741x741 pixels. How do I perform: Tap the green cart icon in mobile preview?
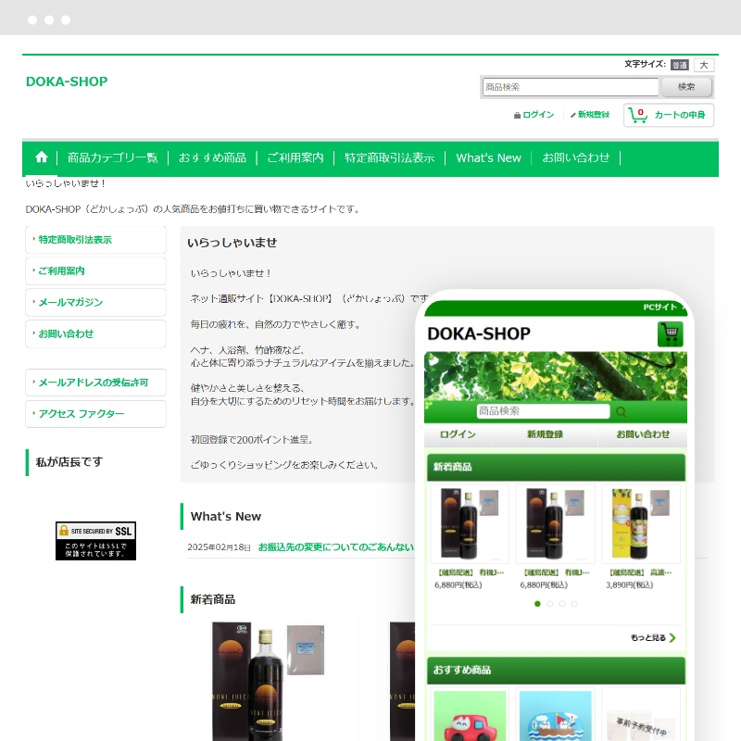(x=670, y=334)
